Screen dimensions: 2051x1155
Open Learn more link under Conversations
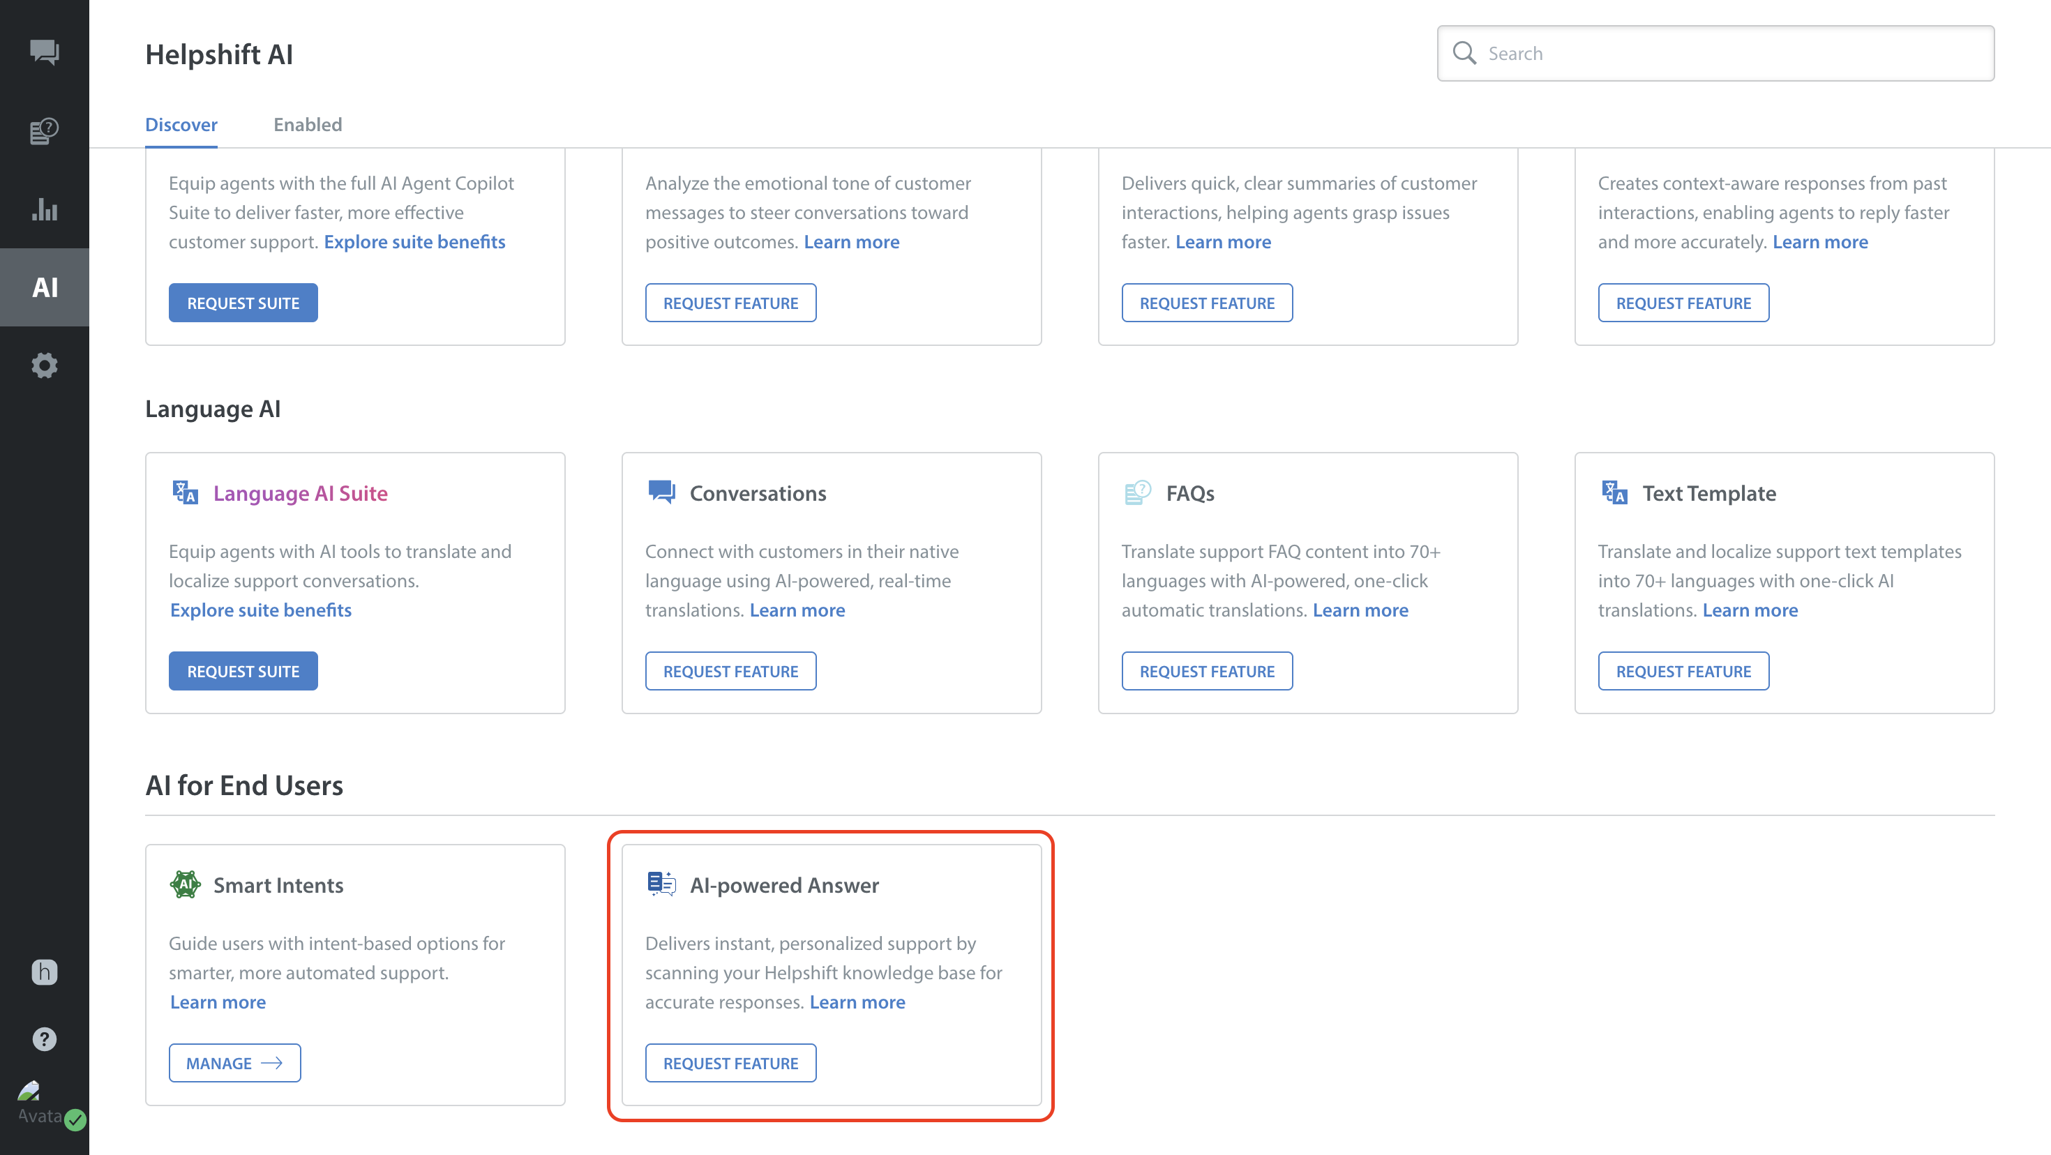tap(797, 610)
